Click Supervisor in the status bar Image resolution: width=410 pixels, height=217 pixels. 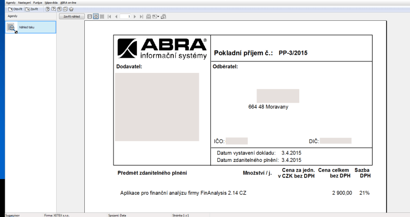pos(12,215)
